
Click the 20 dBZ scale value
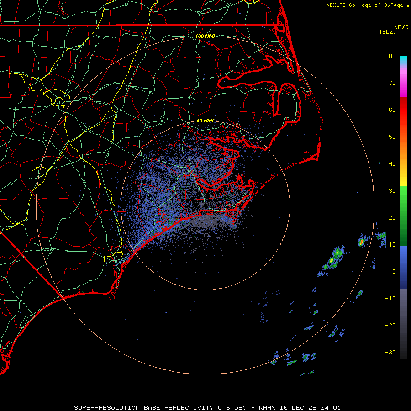click(392, 218)
